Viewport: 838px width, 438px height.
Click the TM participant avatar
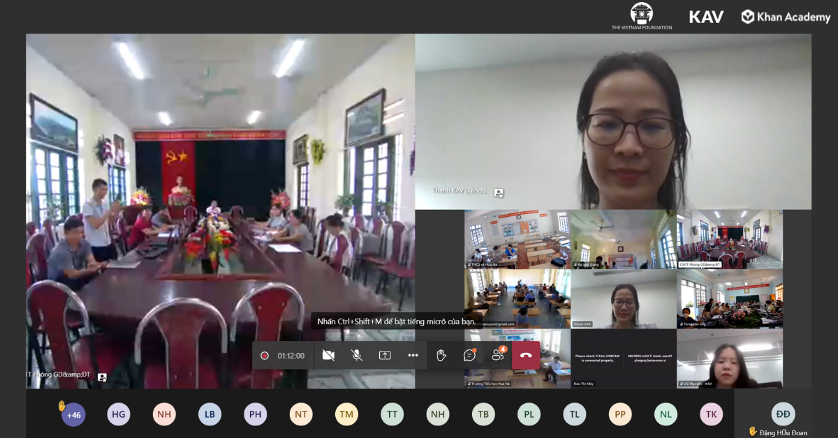tap(346, 414)
